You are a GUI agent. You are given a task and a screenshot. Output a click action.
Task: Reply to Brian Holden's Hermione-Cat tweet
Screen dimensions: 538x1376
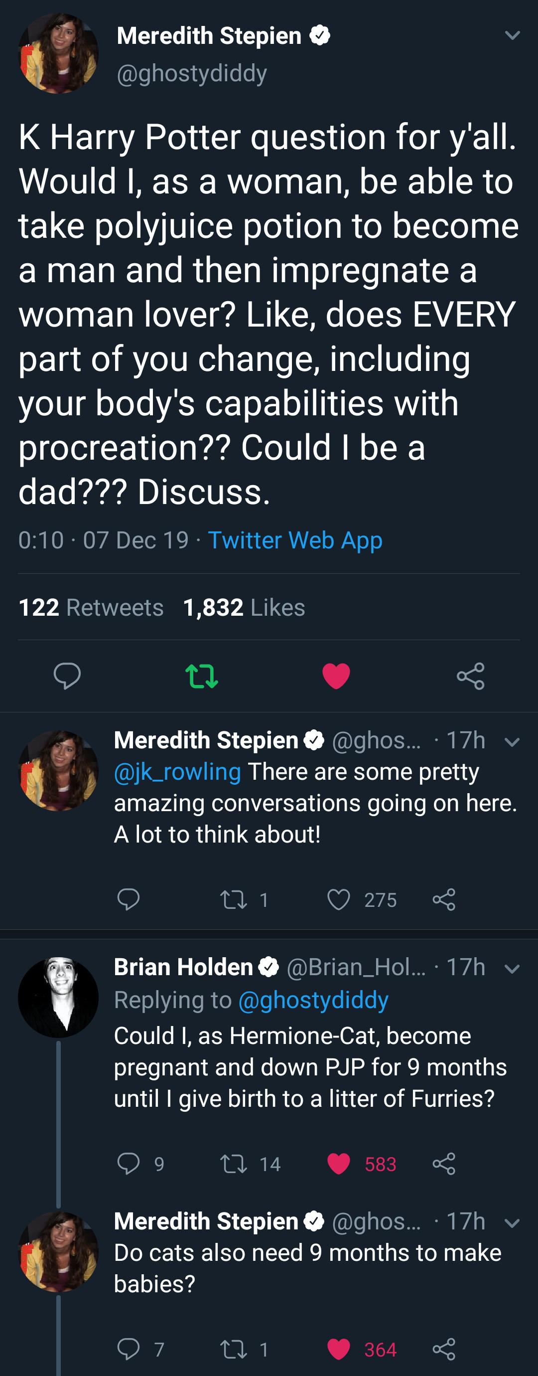click(x=128, y=1164)
